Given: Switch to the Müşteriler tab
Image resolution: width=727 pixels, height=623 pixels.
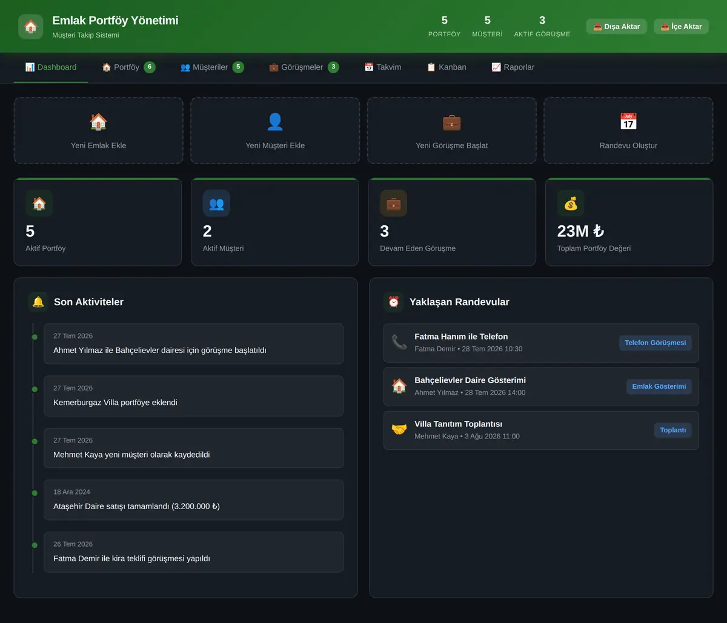Looking at the screenshot, I should click(212, 67).
